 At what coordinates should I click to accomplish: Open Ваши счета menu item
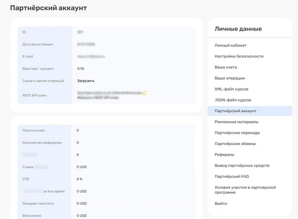226,67
